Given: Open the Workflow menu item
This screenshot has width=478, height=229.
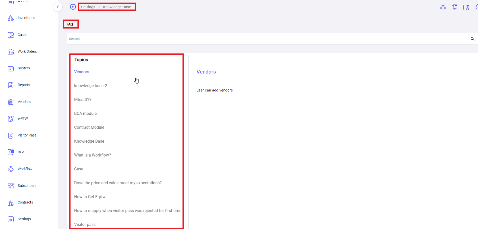Looking at the screenshot, I should (25, 169).
